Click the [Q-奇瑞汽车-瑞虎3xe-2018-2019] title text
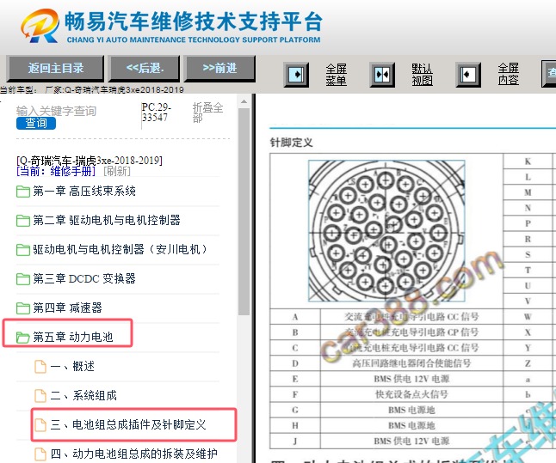Viewport: 556px width, 463px height. [x=90, y=161]
